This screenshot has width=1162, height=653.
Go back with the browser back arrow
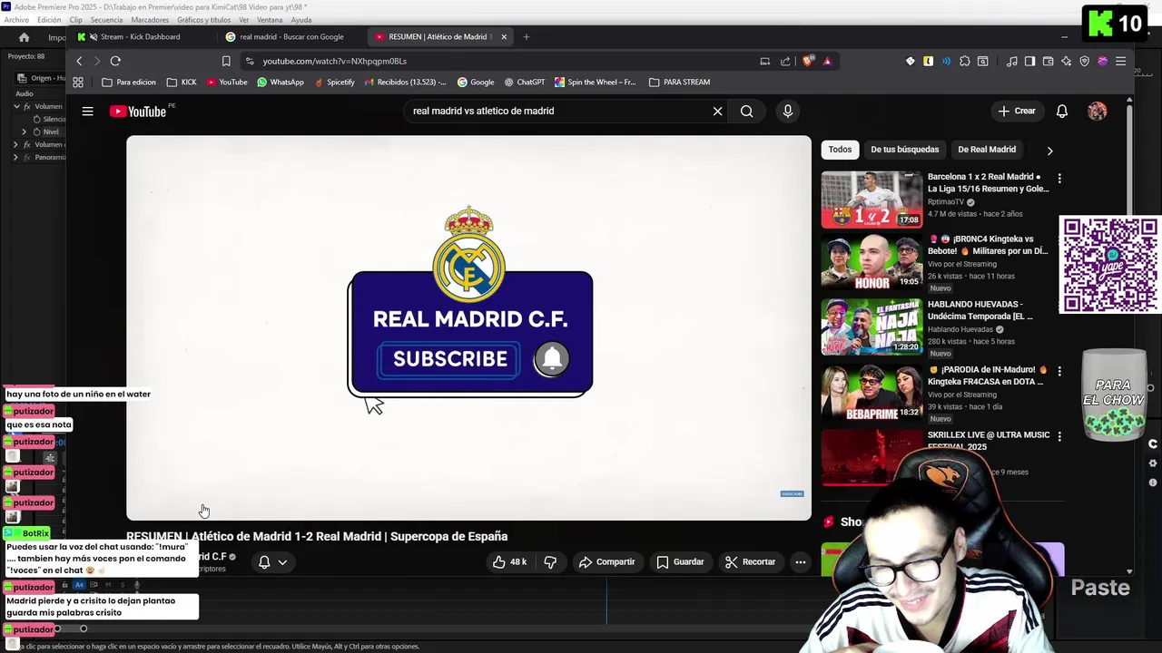79,61
